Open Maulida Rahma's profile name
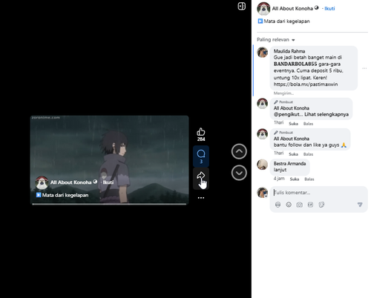 click(x=289, y=51)
